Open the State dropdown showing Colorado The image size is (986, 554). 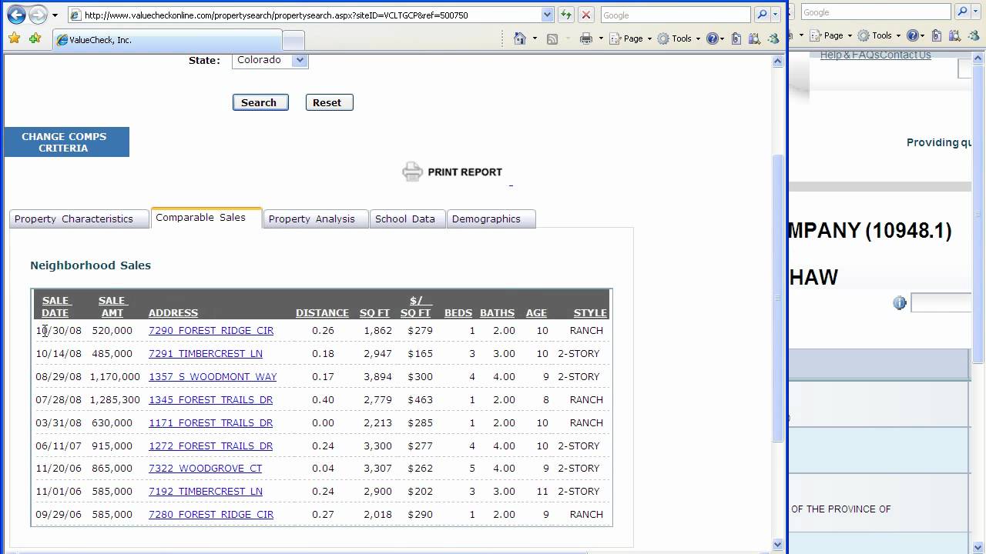[270, 60]
